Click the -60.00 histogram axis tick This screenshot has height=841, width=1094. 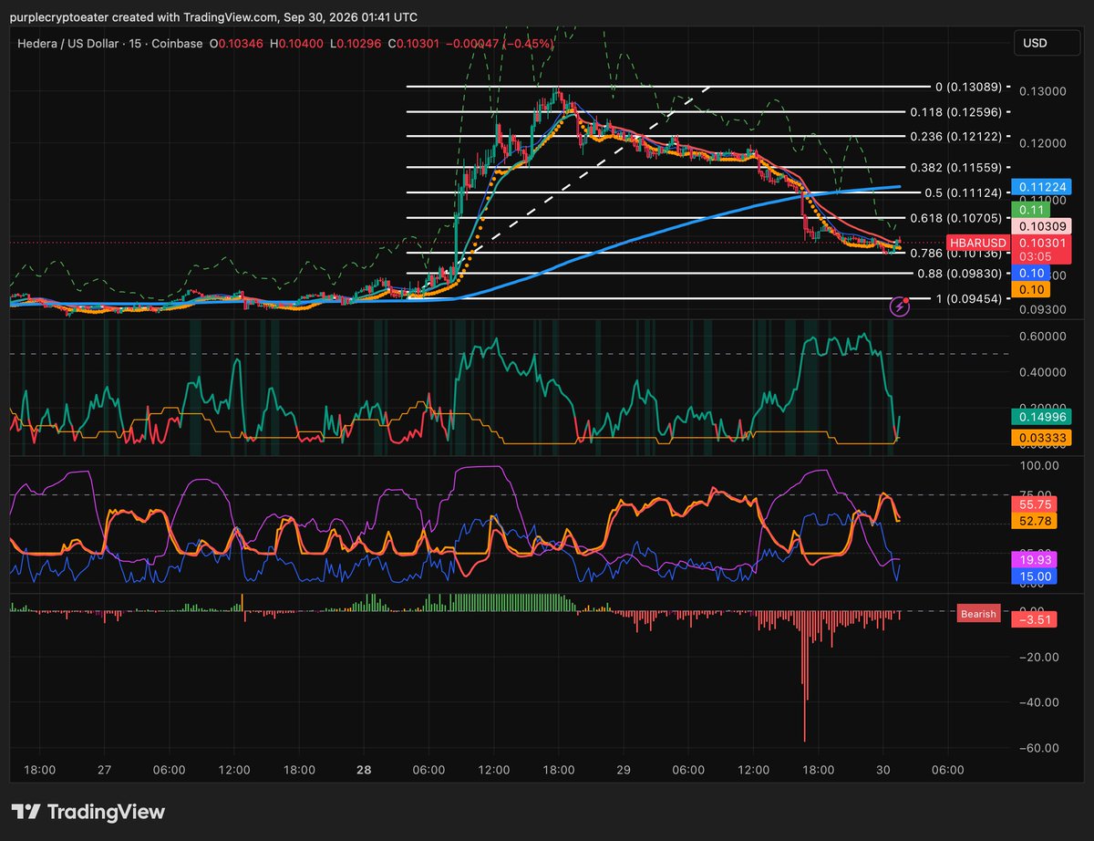(1037, 748)
